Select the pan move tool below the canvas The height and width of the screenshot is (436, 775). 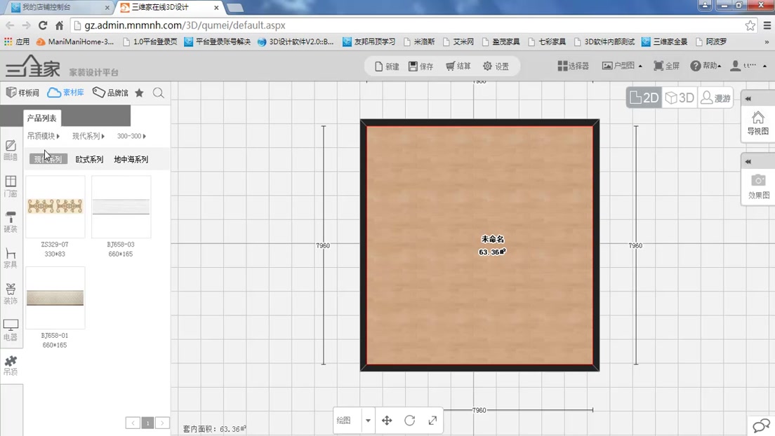[387, 421]
